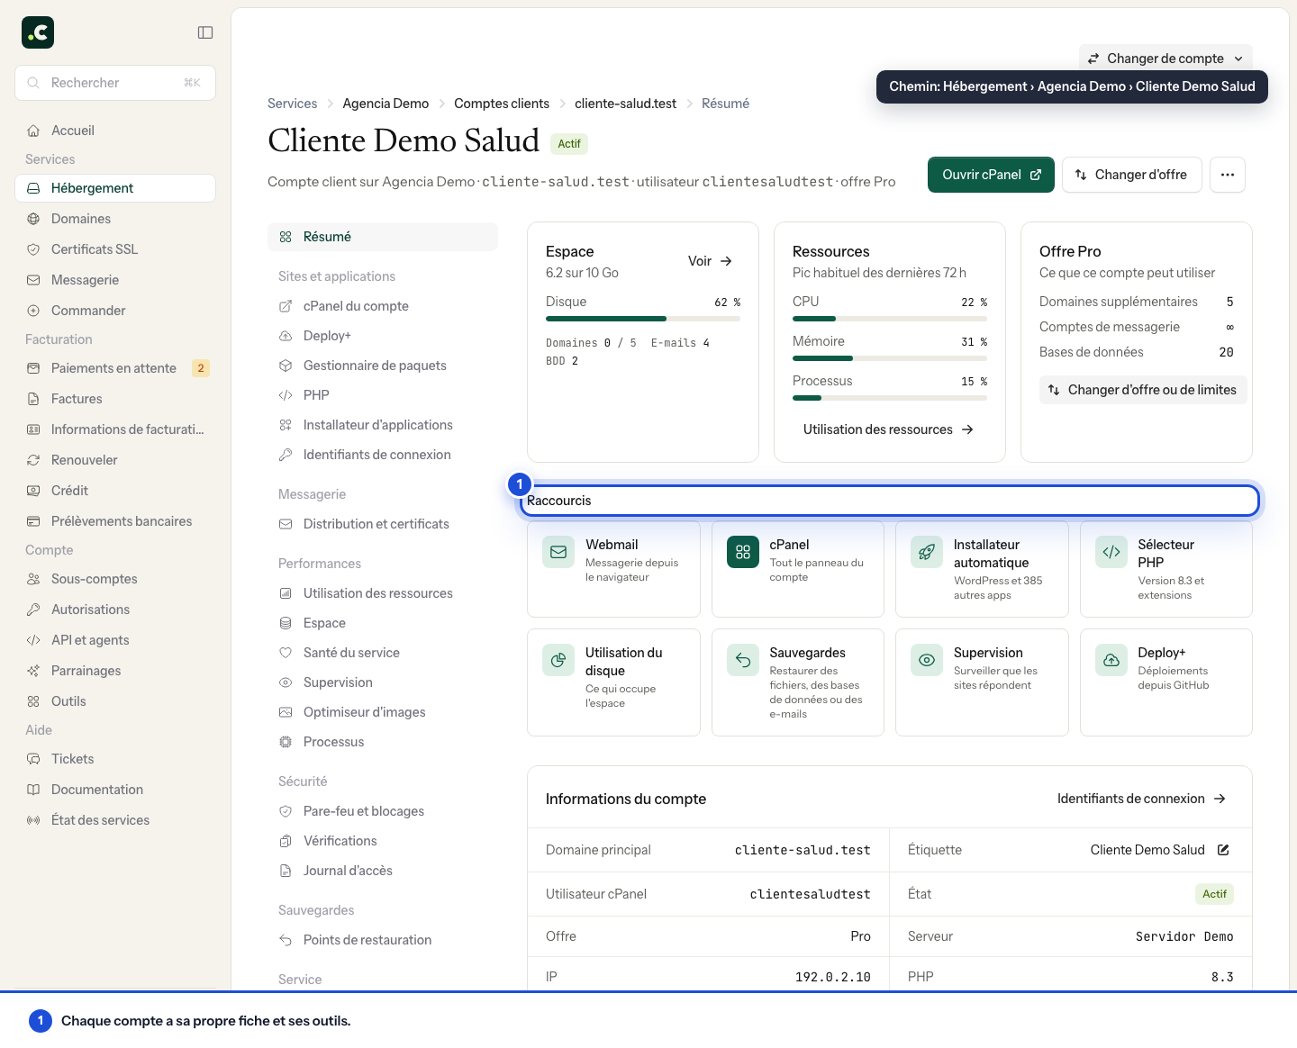Open the cPanel shortcut card
Viewport: 1297px width, 1048px height.
click(x=798, y=569)
